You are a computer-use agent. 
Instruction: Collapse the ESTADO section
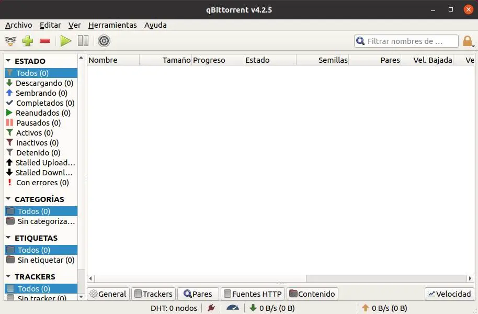[x=8, y=61]
